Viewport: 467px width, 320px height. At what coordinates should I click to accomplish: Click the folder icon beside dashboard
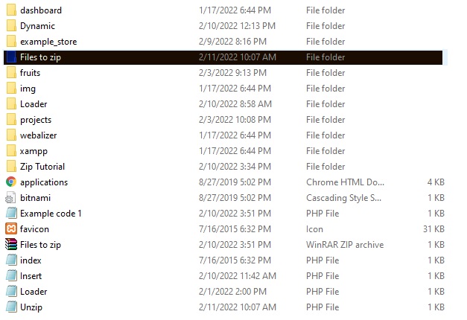click(x=11, y=10)
